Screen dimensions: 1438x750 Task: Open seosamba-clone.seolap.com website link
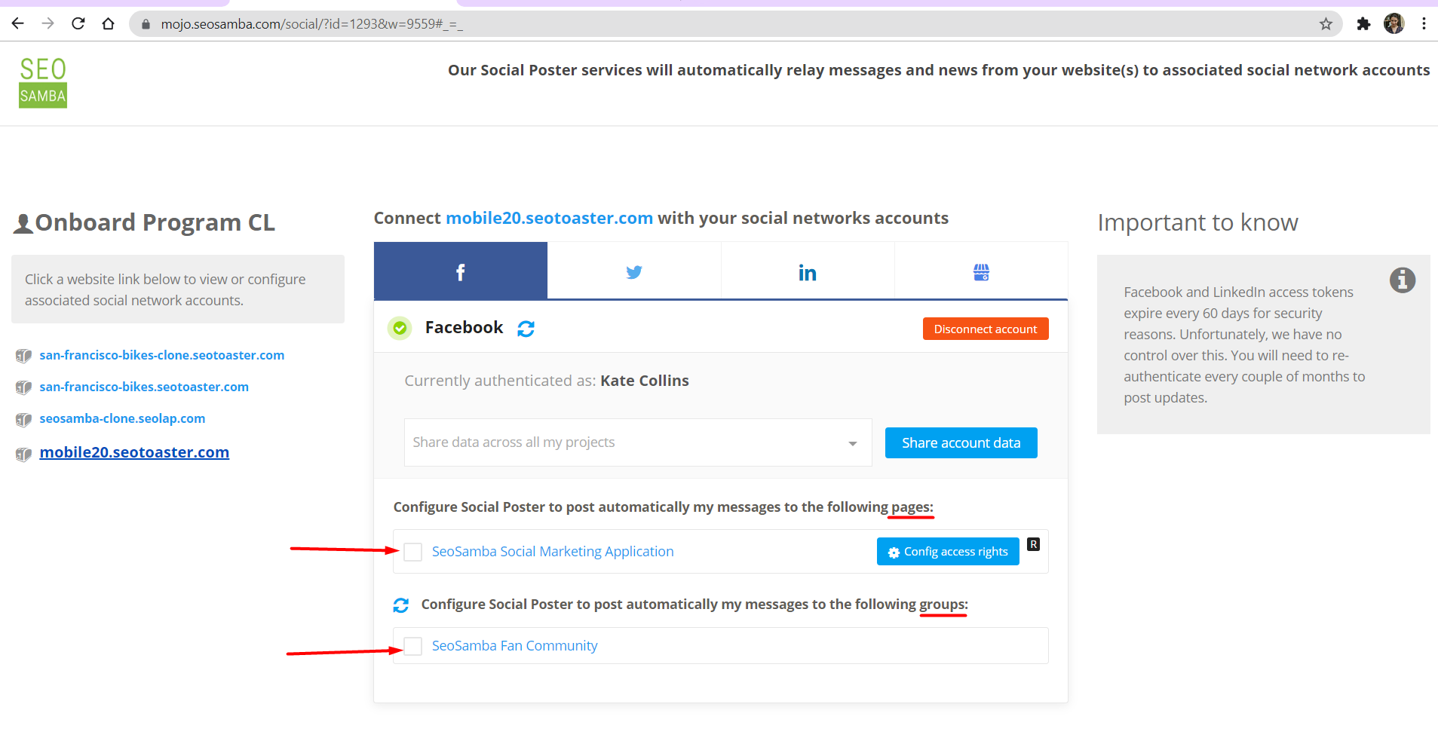click(122, 418)
